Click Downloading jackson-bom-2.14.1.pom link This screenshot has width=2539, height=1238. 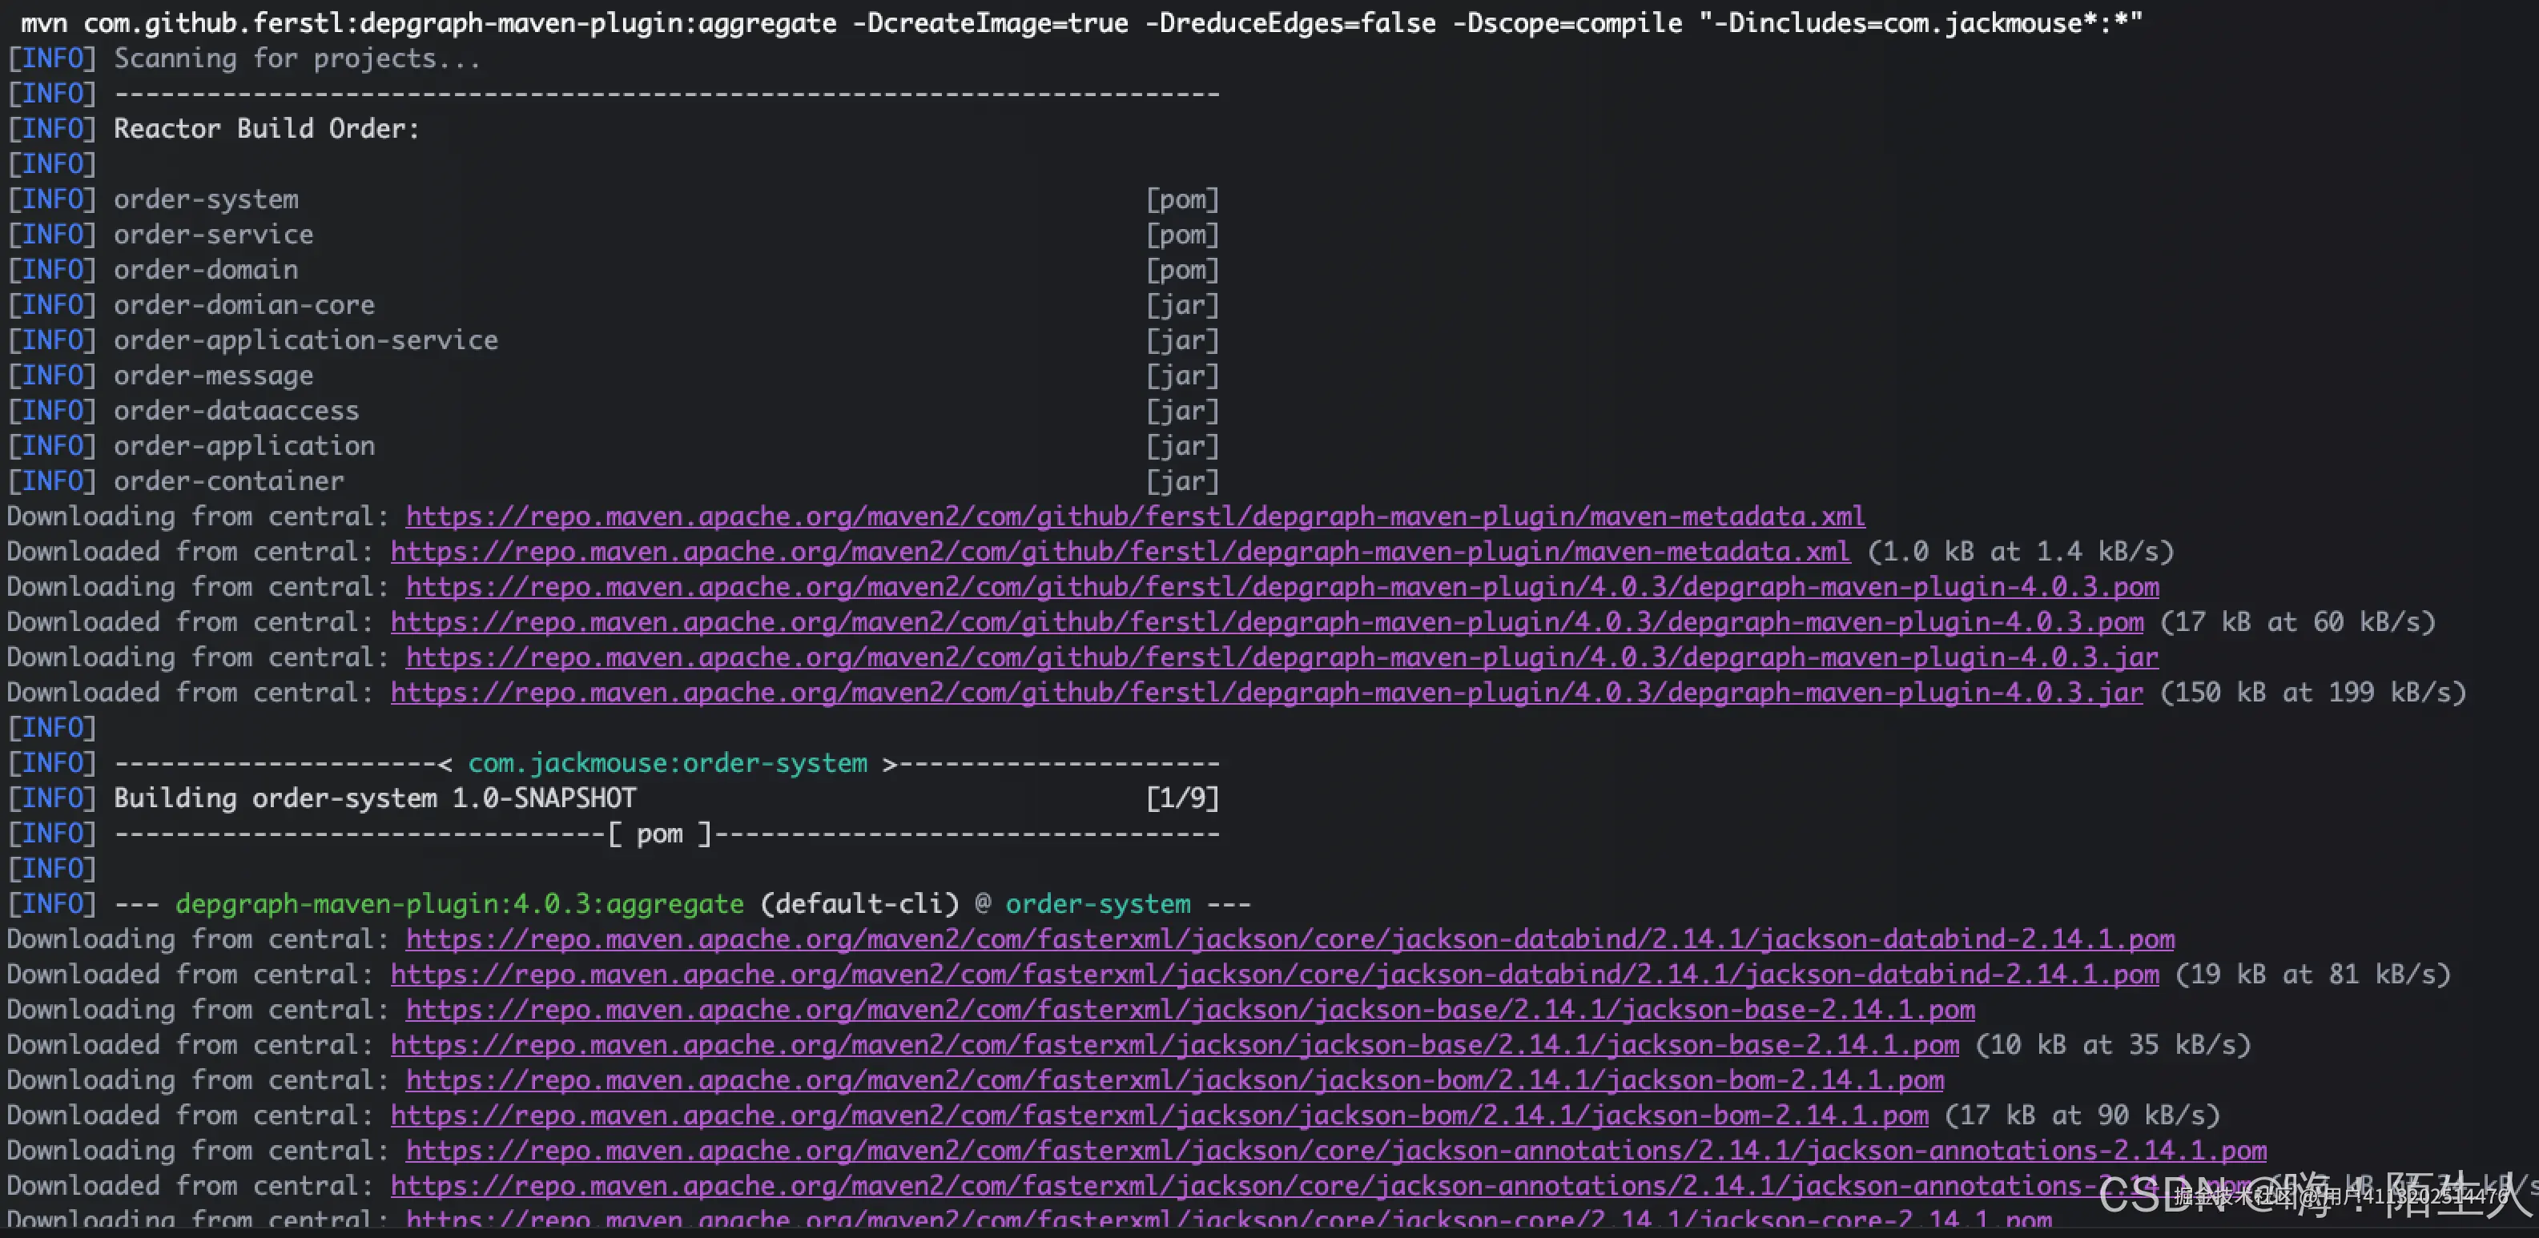point(1175,1080)
